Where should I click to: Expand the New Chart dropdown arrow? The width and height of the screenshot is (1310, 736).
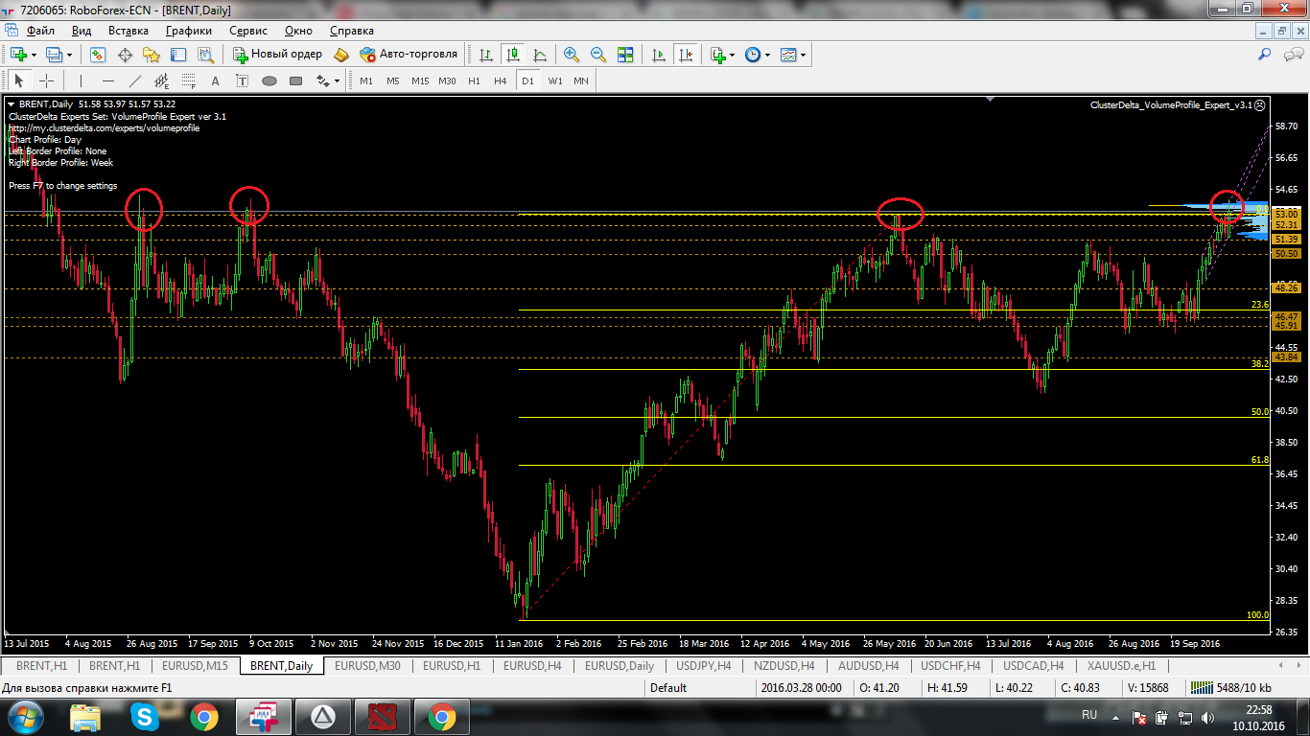pyautogui.click(x=34, y=55)
